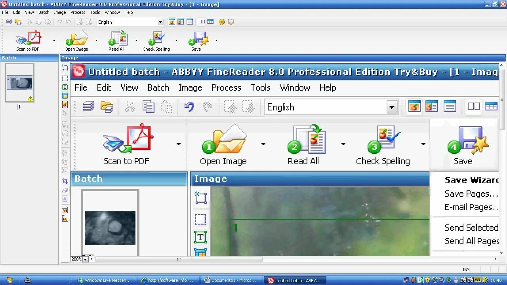Click the Copy icon in top toolbar
The height and width of the screenshot is (285, 507).
click(x=39, y=22)
